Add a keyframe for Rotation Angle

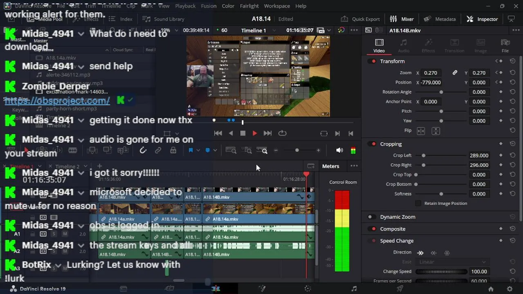coord(501,92)
